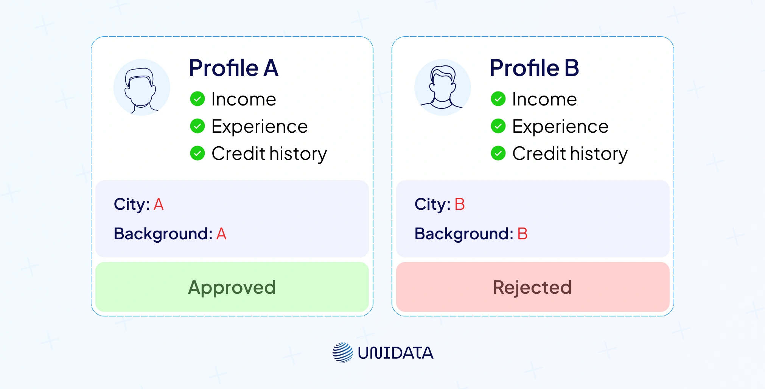Click the red City value B
765x389 pixels.
tap(459, 205)
